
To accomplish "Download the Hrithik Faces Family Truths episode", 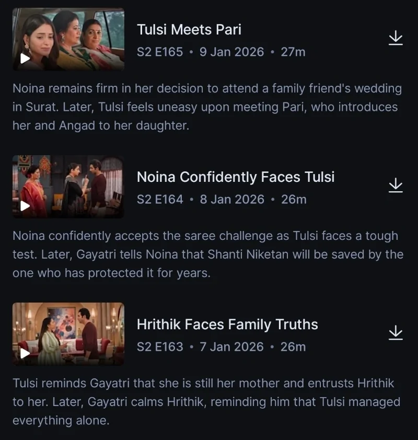I will click(396, 333).
